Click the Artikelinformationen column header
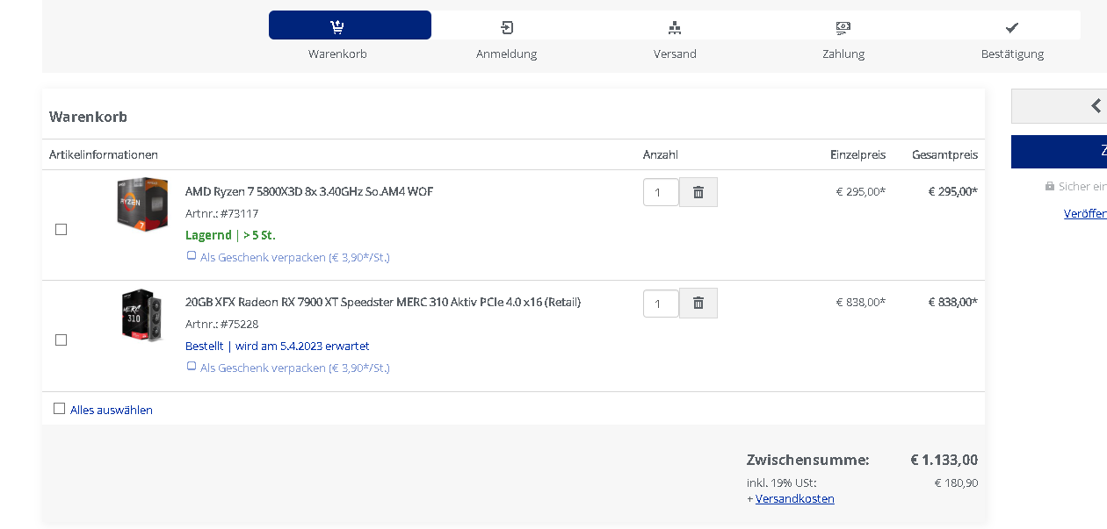Image resolution: width=1107 pixels, height=529 pixels. pos(104,154)
